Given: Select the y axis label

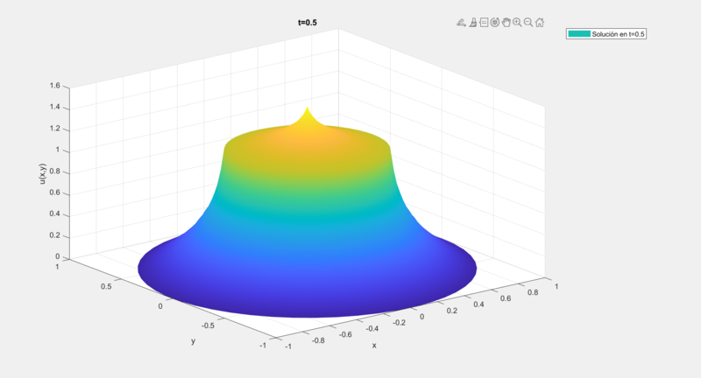Looking at the screenshot, I should point(193,340).
